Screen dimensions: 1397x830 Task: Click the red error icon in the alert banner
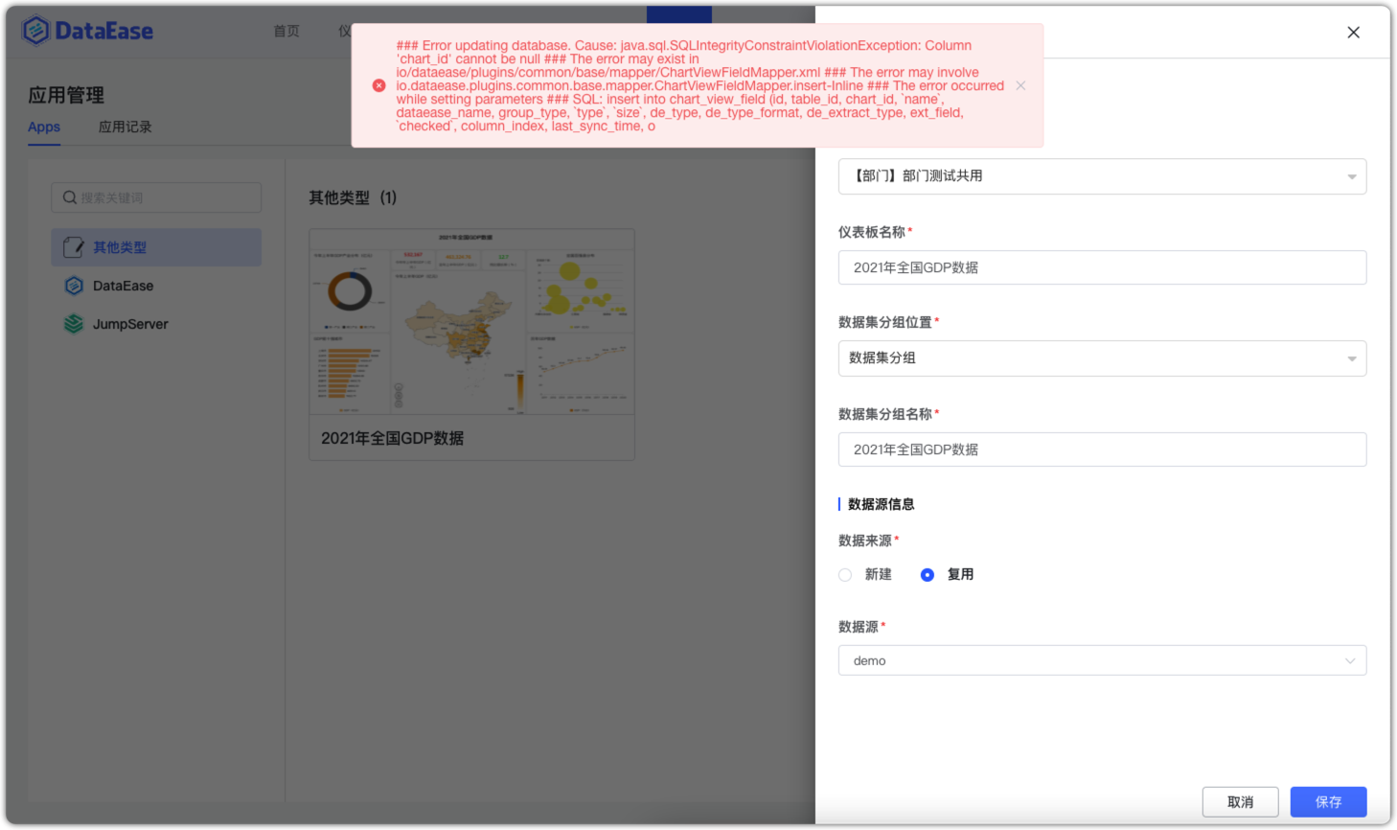[379, 85]
